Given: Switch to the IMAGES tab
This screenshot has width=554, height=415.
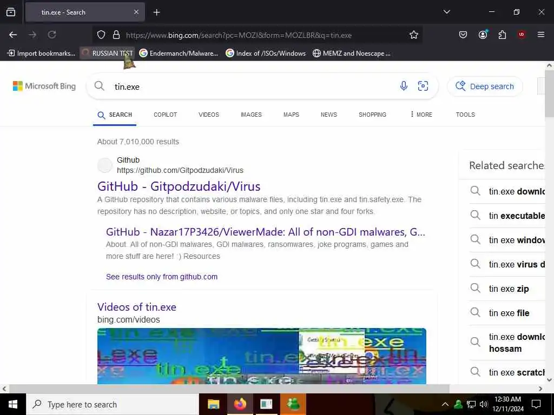Looking at the screenshot, I should 251,115.
